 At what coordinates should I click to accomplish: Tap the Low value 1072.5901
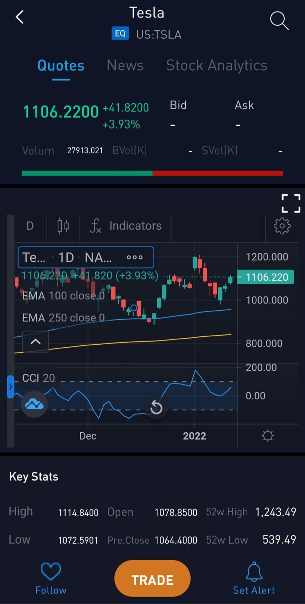78,540
